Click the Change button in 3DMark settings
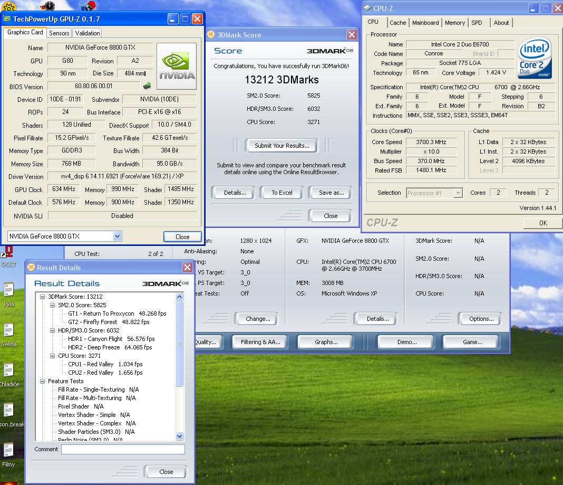The width and height of the screenshot is (563, 485). (x=257, y=319)
